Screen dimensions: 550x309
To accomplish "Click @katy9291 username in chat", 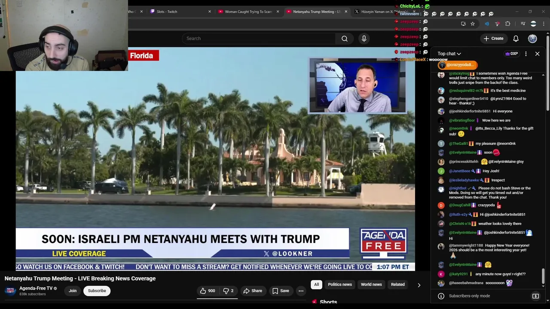I will click(458, 274).
